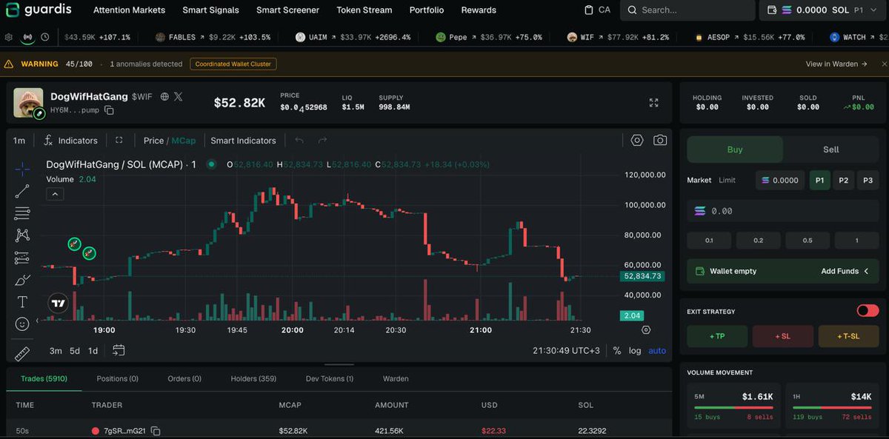Go to Smart Signals
Viewport: 889px width, 439px height.
tap(210, 10)
